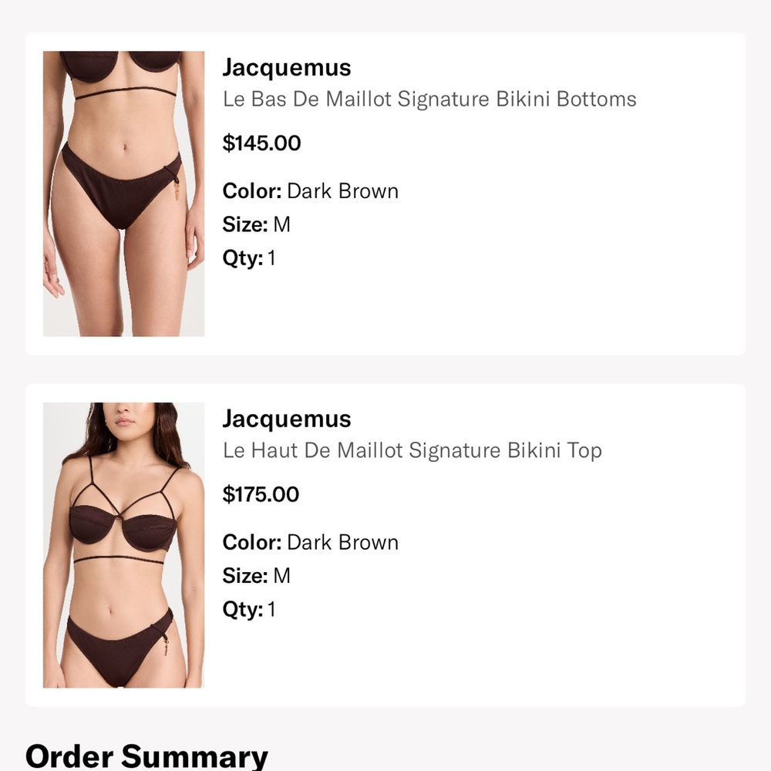Click the Jacquemus brand link above bikini top
Screen dimensions: 771x771
[x=287, y=419]
